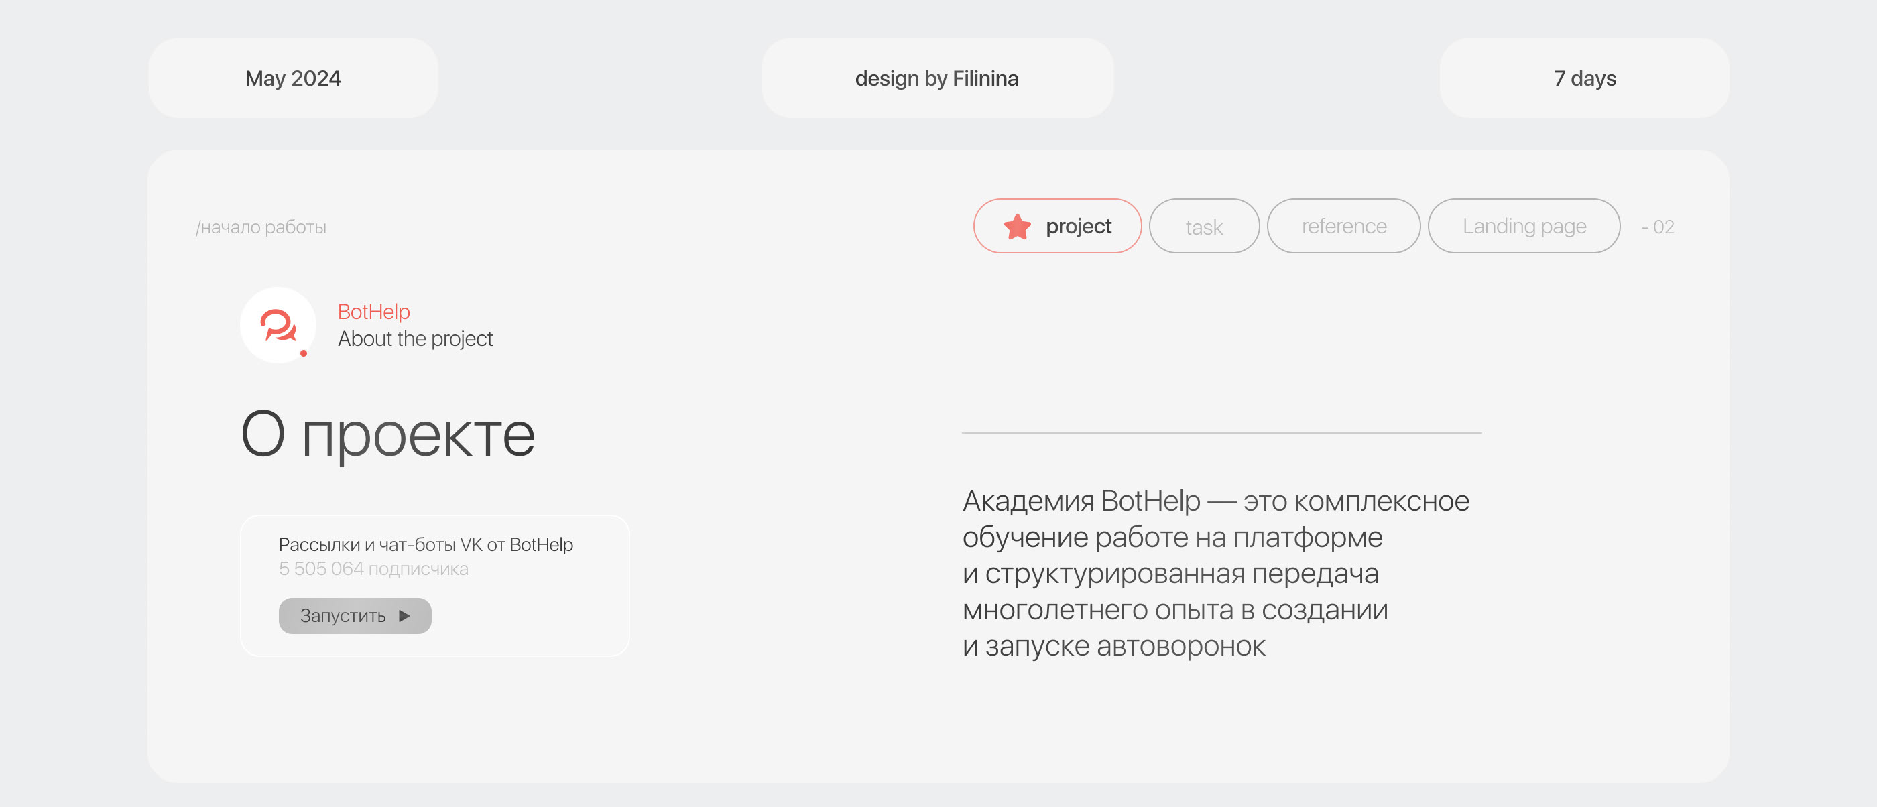Click Рассылки и чат-боты VK title

426,545
